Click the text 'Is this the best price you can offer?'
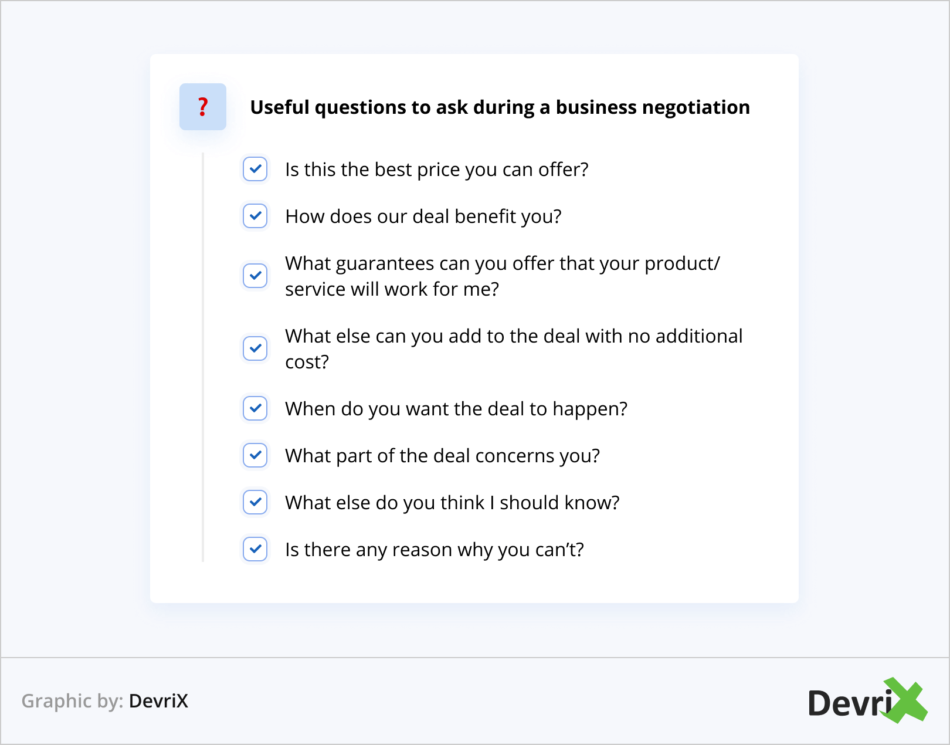The image size is (950, 745). (x=436, y=170)
